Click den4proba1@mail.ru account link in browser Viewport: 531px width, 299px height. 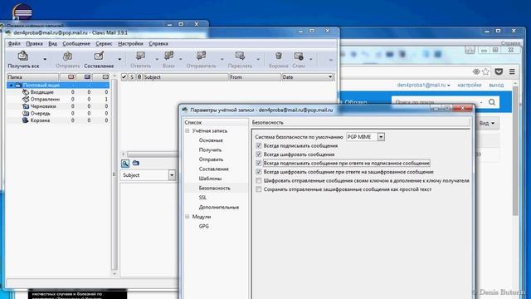423,85
